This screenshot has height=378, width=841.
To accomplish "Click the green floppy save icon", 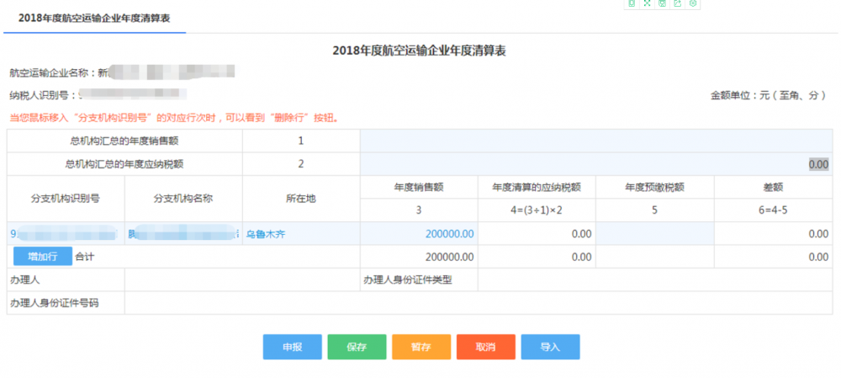I will (x=663, y=3).
